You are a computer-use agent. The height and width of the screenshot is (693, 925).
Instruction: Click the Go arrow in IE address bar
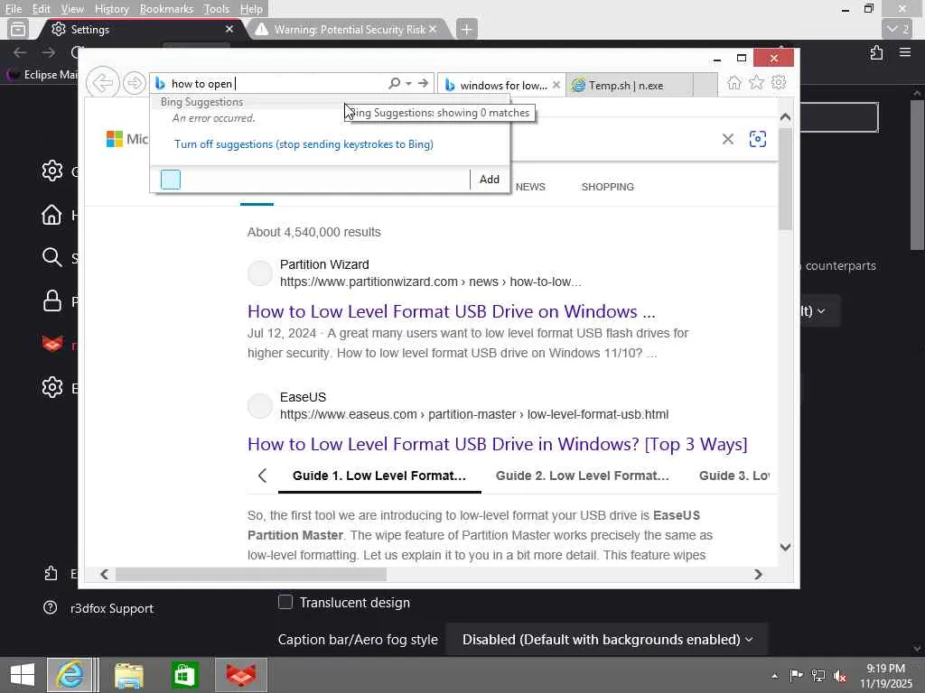[x=423, y=83]
